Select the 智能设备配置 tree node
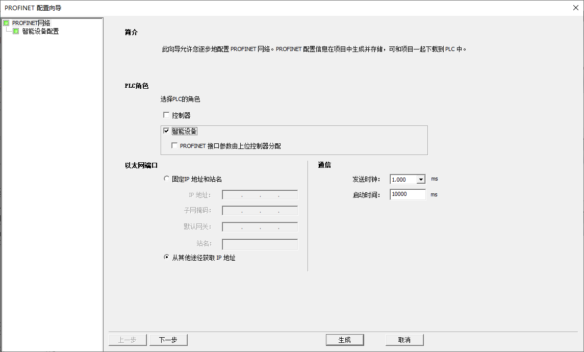 click(x=41, y=31)
